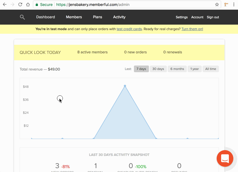Switch revenue view to 1 year
The image size is (238, 172).
(195, 69)
